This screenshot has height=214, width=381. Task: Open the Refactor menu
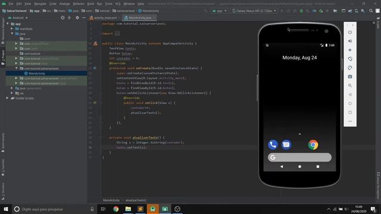coord(79,4)
